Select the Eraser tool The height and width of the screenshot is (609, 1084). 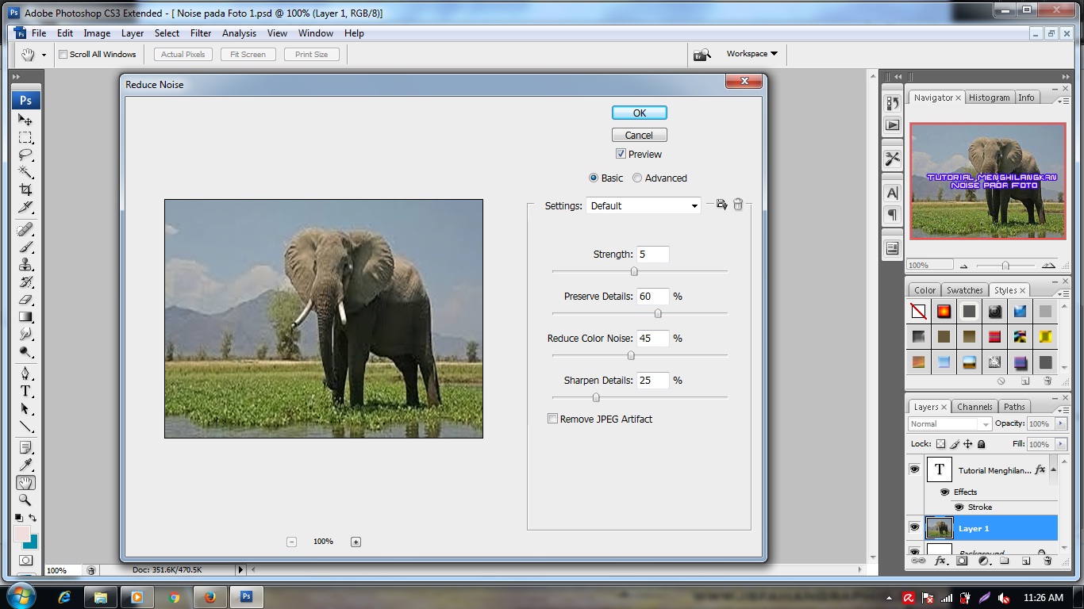[25, 300]
